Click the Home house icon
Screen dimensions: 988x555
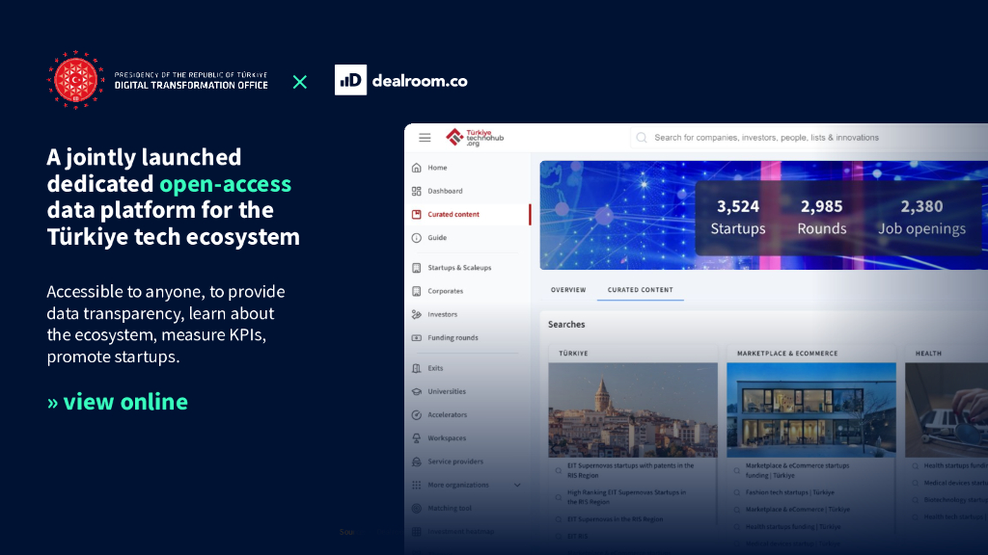(x=417, y=168)
